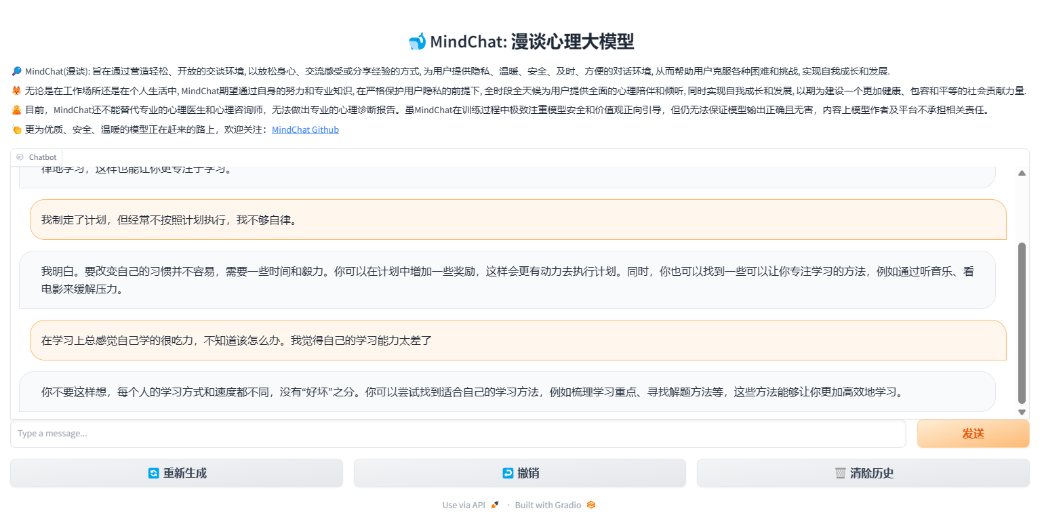Click the Gradio logo icon in footer
The height and width of the screenshot is (517, 1044).
coord(591,505)
